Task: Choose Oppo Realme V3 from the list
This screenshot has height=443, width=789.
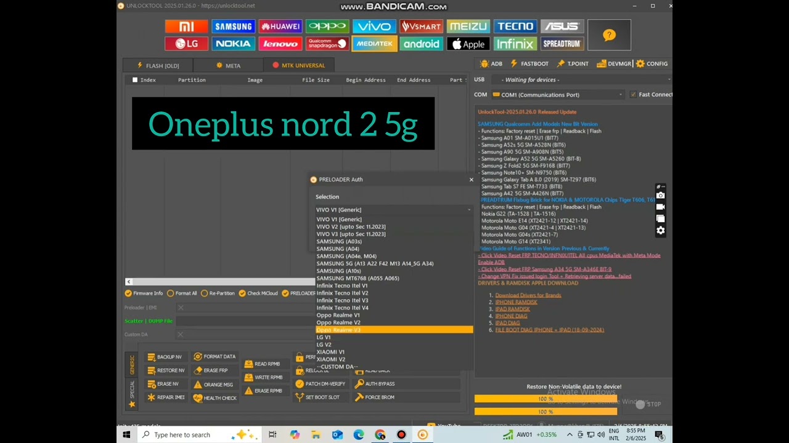Action: (x=394, y=330)
